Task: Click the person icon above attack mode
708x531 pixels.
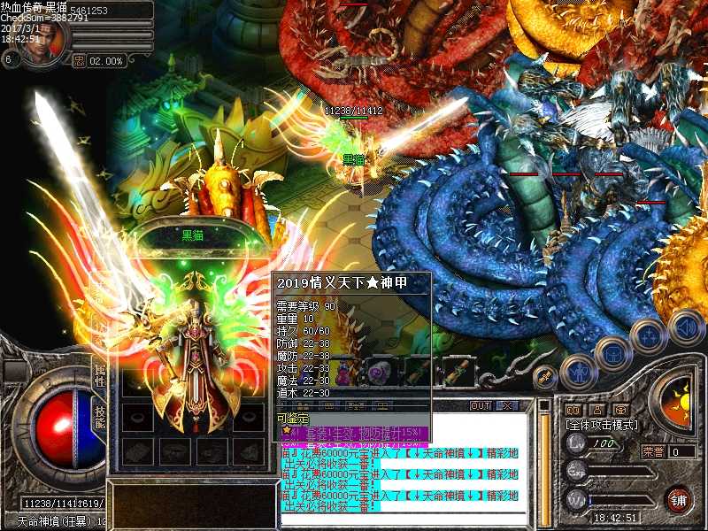Action: [x=597, y=410]
